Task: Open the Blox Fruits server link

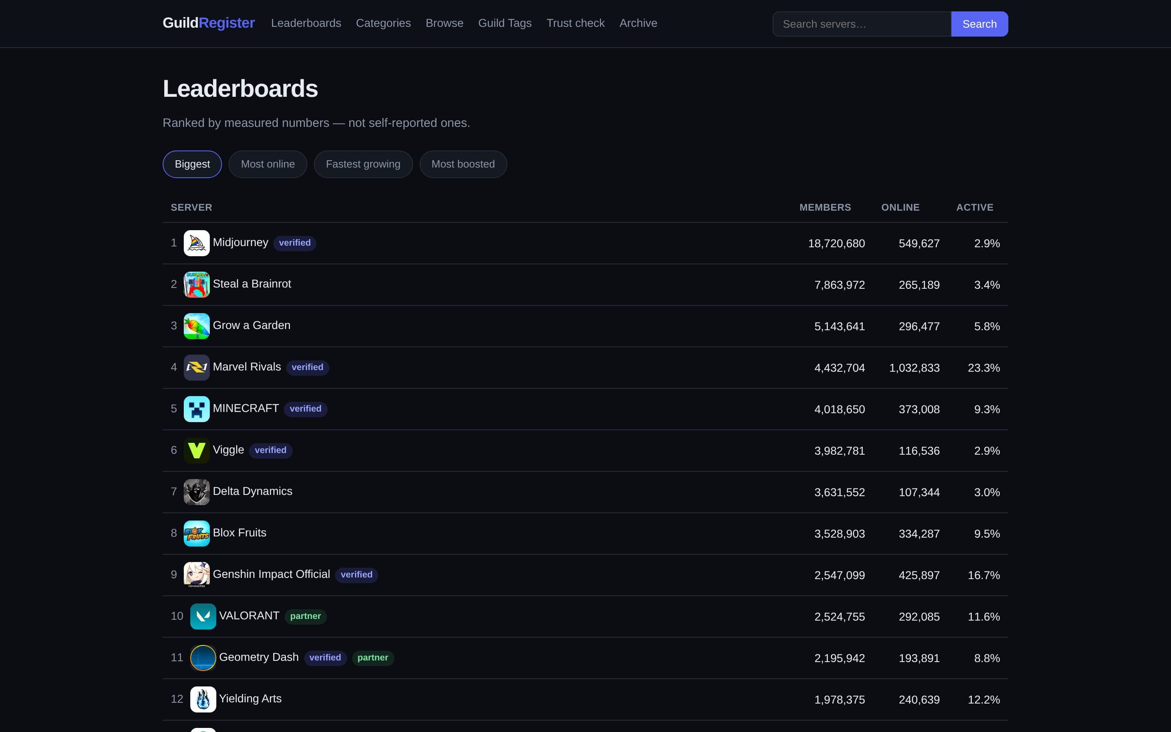Action: click(239, 533)
